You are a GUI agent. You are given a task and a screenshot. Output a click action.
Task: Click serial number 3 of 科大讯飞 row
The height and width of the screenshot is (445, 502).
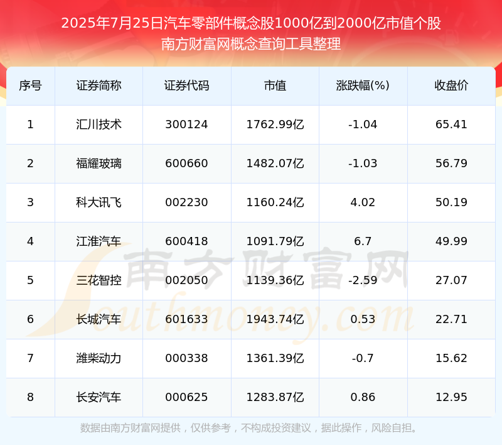(30, 202)
